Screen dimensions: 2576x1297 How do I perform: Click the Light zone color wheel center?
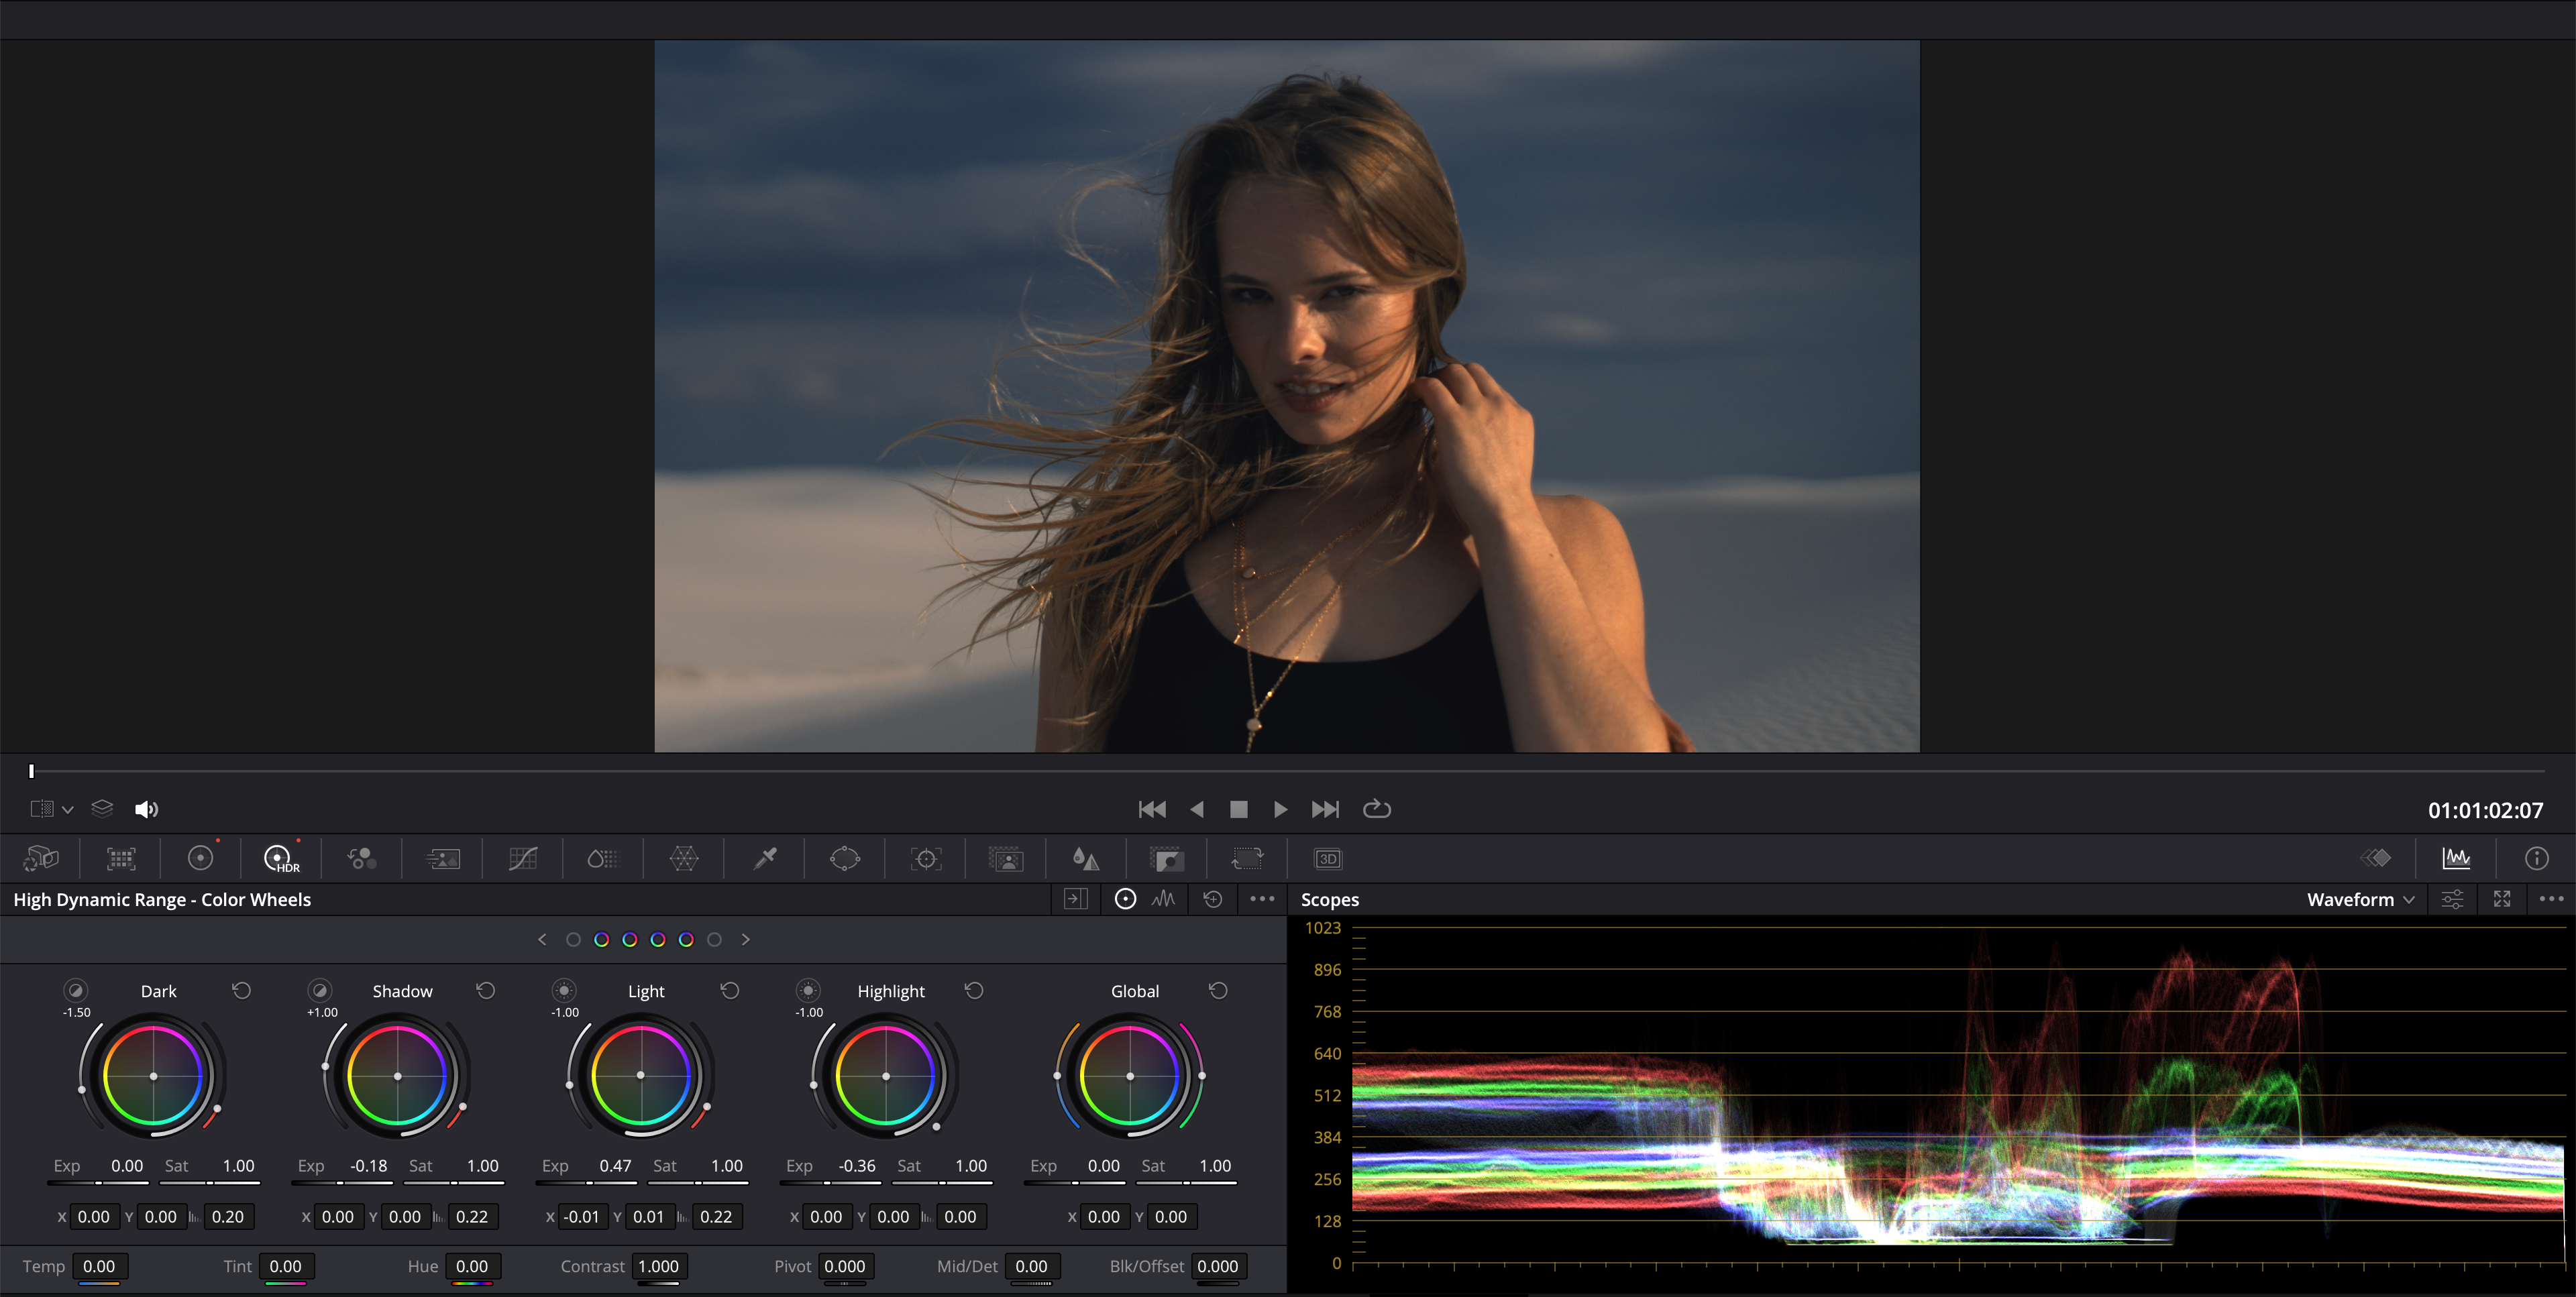tap(641, 1076)
